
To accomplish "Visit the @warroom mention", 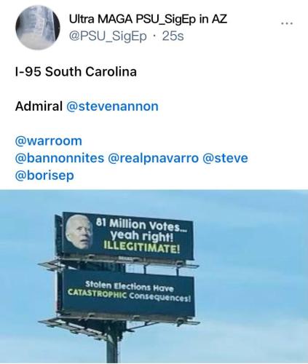I will click(49, 141).
